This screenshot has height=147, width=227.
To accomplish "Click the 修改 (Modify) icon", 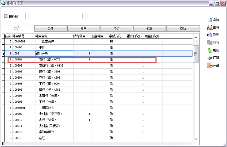I will point(209,35).
